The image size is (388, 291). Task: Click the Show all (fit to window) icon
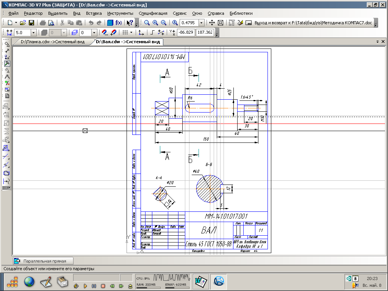click(221, 23)
